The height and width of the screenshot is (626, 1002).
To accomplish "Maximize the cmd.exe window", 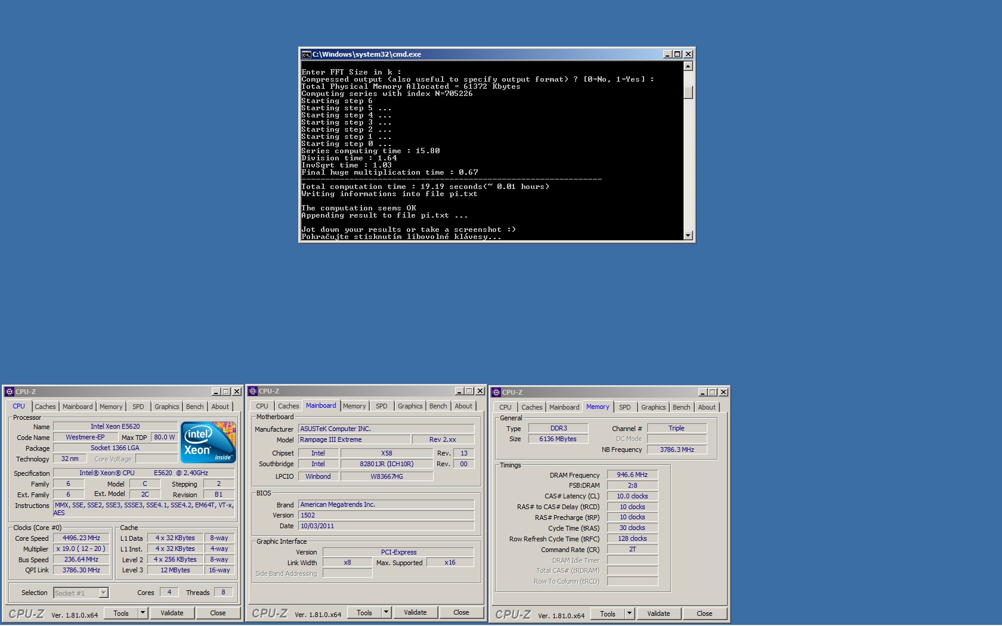I will [x=678, y=54].
